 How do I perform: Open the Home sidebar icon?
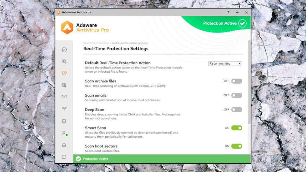pos(64,49)
